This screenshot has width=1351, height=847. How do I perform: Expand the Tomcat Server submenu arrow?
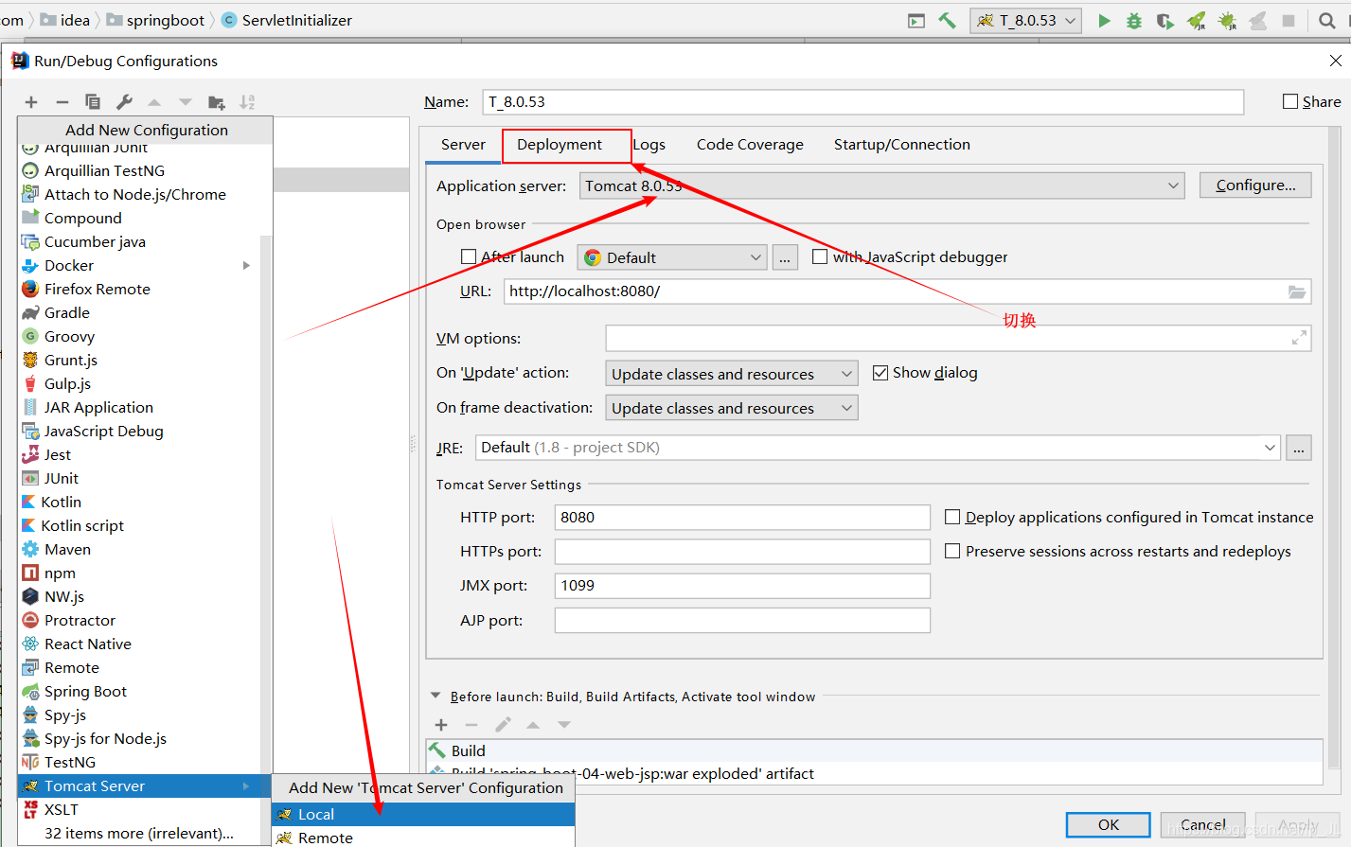coord(246,786)
